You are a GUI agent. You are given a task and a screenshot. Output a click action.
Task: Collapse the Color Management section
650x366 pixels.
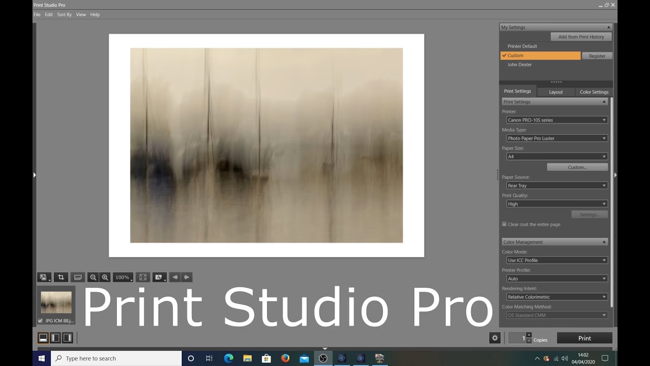click(604, 242)
